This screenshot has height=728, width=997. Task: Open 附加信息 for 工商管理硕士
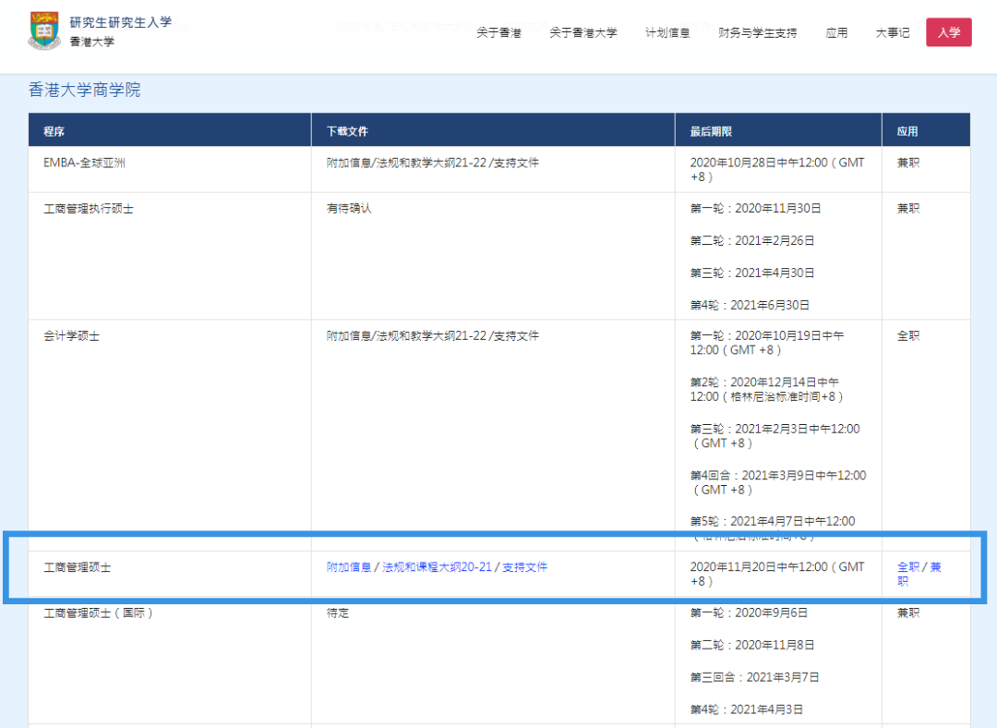pyautogui.click(x=349, y=567)
